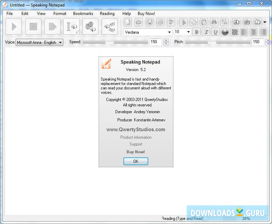The image size is (272, 224).
Task: Click the app icon in title bar
Action: tap(5, 5)
